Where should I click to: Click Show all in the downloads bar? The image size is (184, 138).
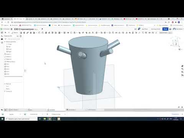175,114
